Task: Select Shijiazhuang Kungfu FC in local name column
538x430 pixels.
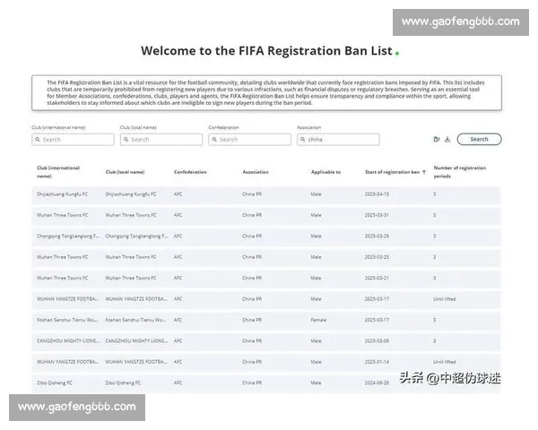Action: click(131, 194)
